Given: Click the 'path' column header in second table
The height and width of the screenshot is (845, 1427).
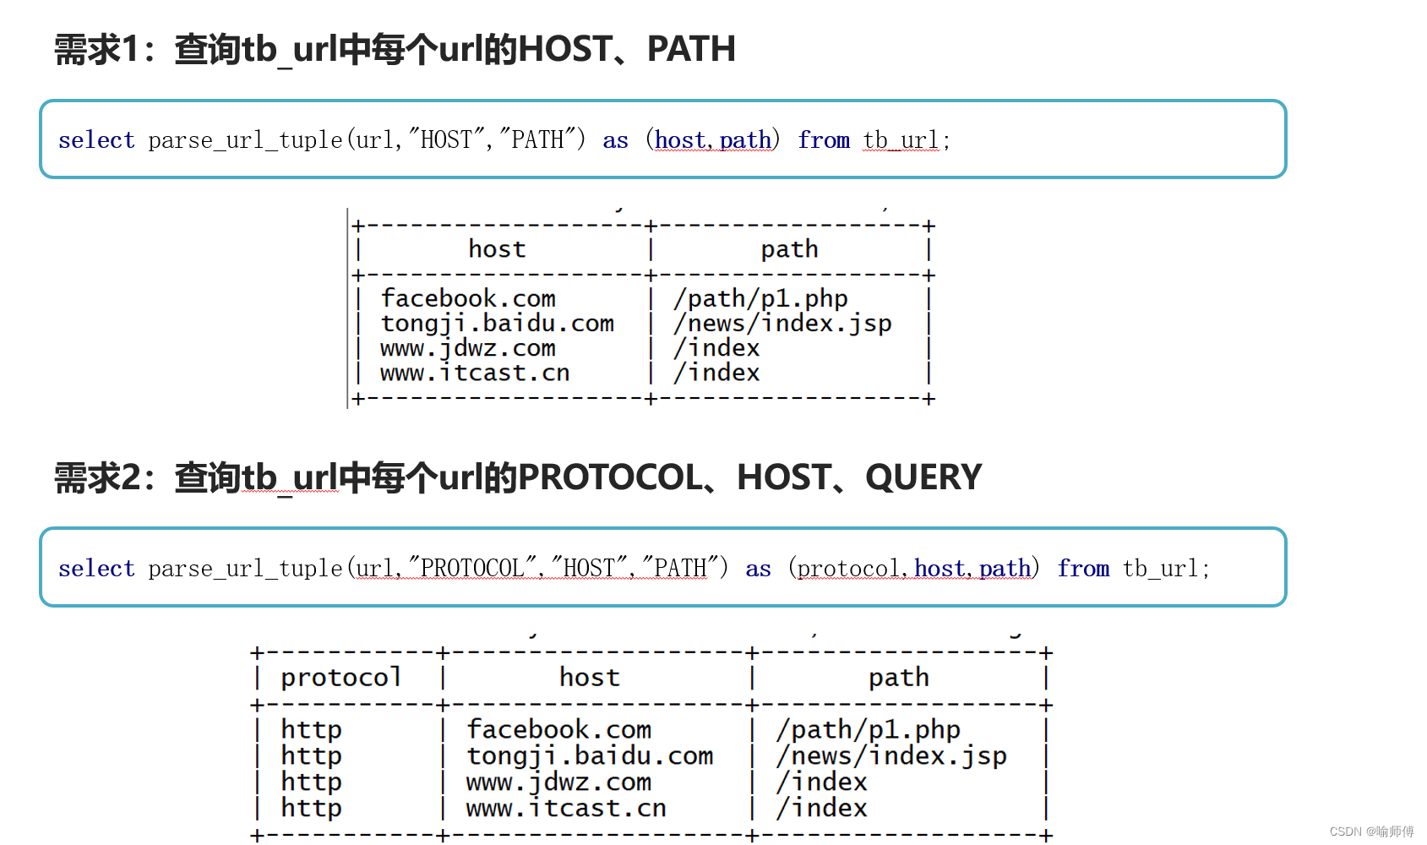Looking at the screenshot, I should (x=899, y=678).
